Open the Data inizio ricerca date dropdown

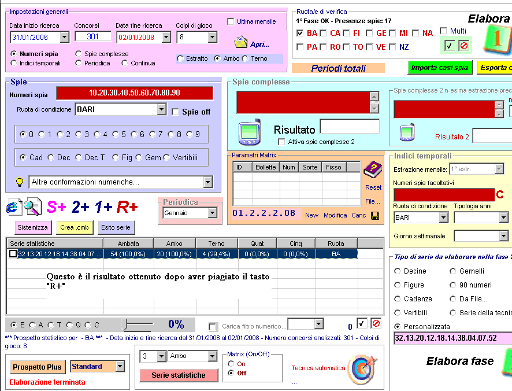pyautogui.click(x=64, y=37)
